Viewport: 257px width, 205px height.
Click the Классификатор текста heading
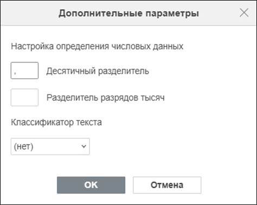point(56,123)
